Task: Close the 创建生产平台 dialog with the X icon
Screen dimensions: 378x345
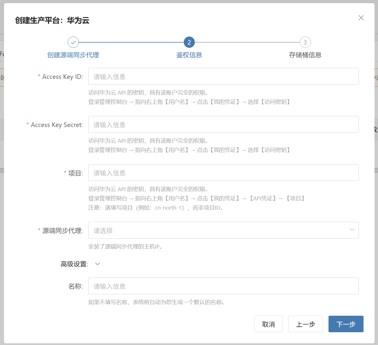Action: pyautogui.click(x=361, y=18)
